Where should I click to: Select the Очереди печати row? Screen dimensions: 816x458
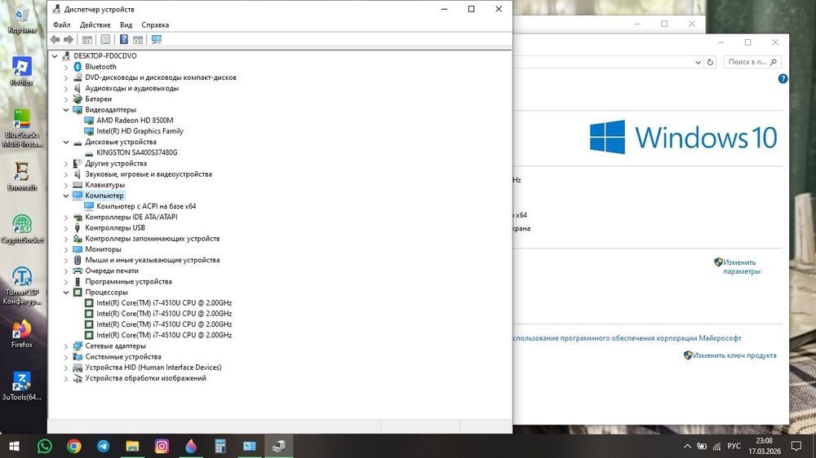[x=112, y=271]
